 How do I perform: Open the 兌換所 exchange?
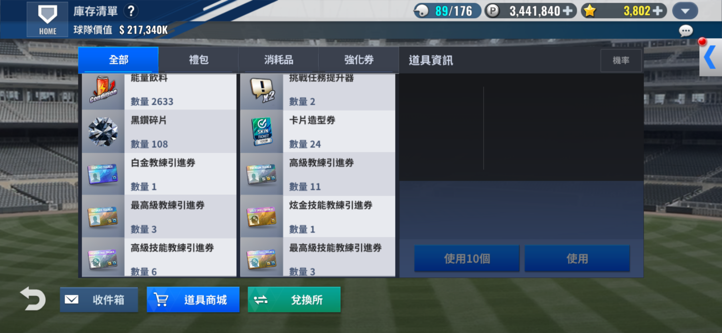[294, 300]
